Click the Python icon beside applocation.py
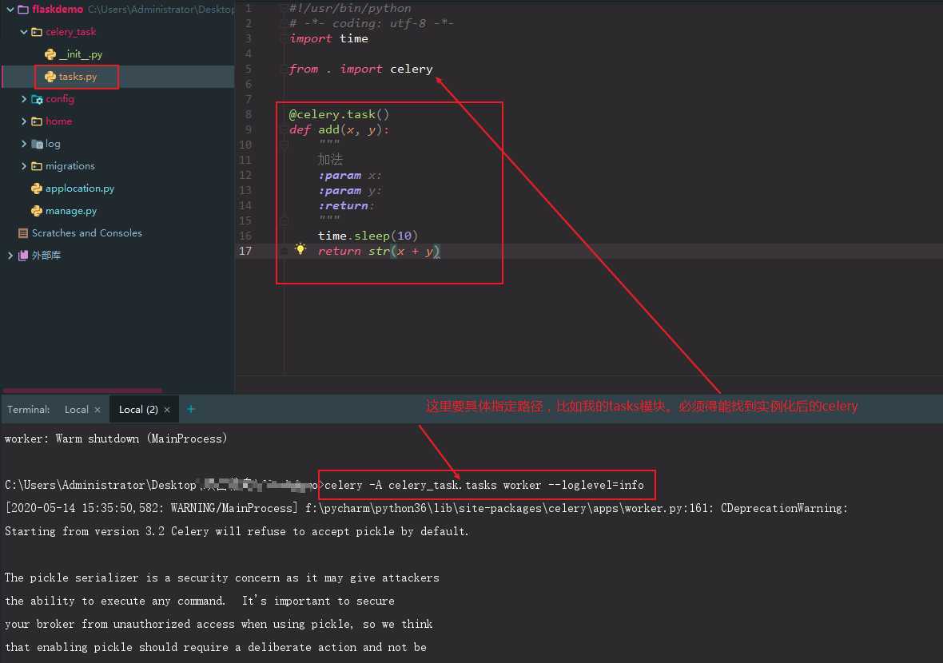 click(x=37, y=189)
